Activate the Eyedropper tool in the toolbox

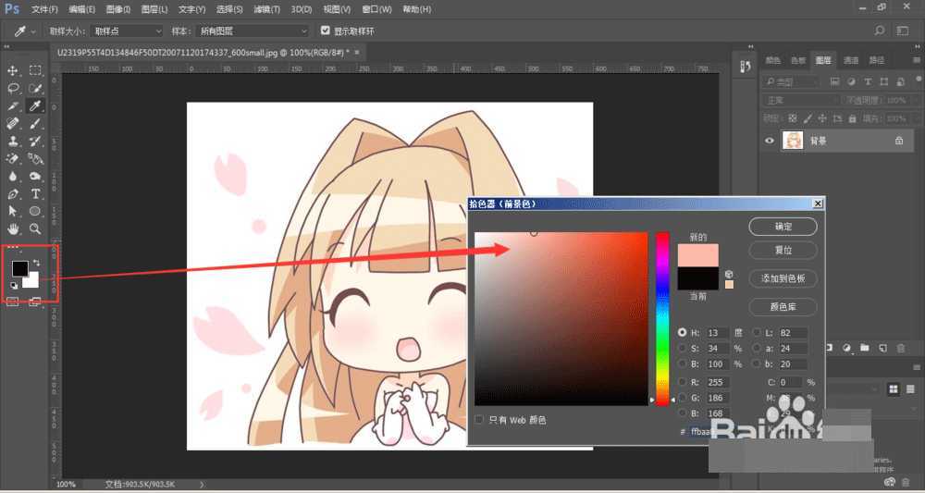pos(35,106)
